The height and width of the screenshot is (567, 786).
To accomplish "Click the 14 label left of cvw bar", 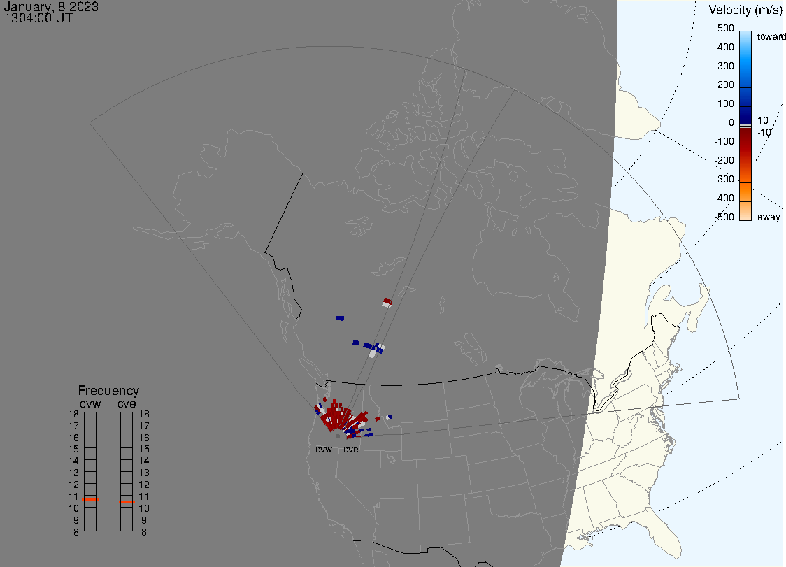I will 73,461.
